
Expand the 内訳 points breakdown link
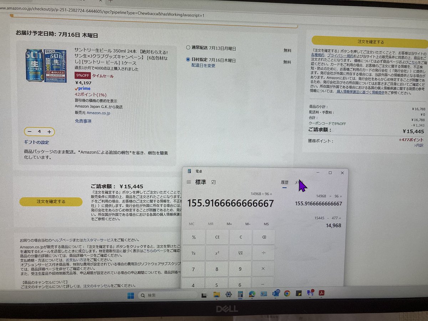tap(419, 145)
